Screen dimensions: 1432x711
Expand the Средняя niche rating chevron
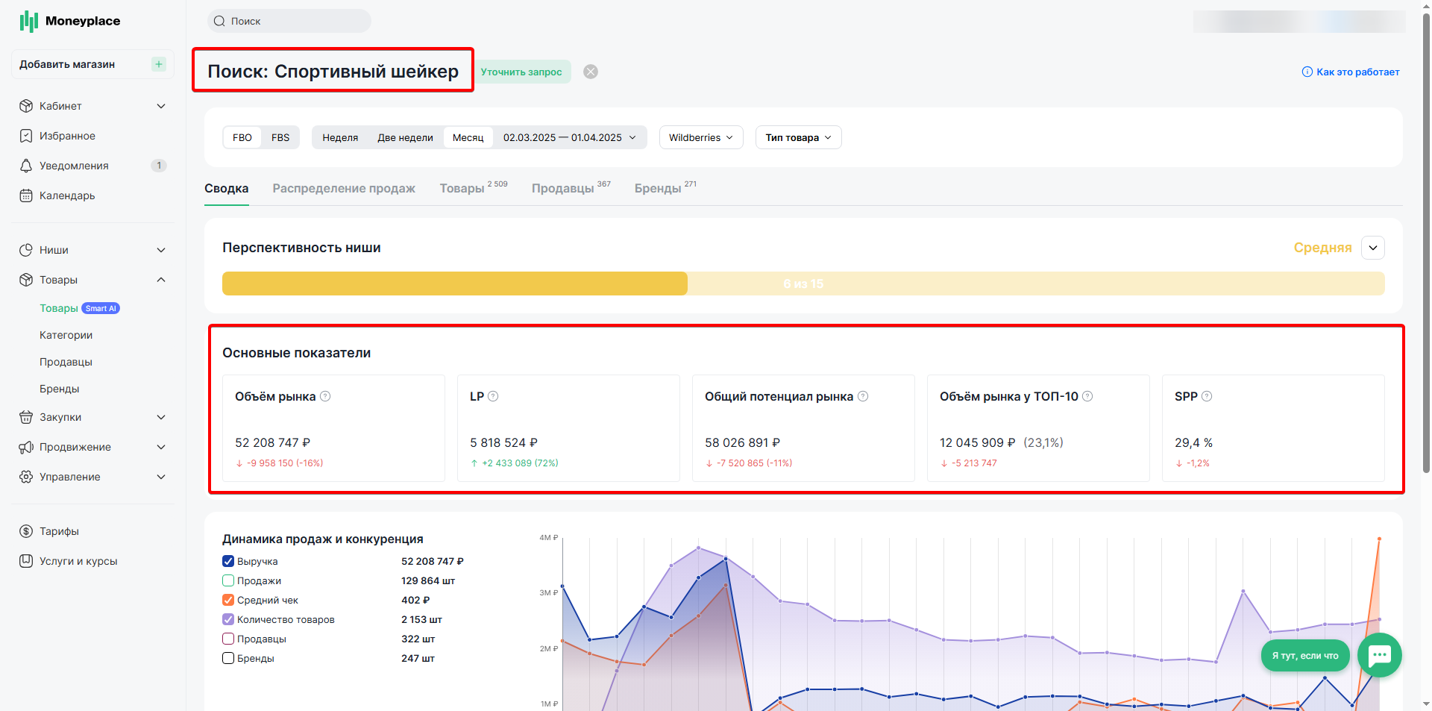1372,248
